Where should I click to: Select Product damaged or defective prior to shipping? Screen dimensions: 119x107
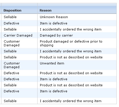71,43
